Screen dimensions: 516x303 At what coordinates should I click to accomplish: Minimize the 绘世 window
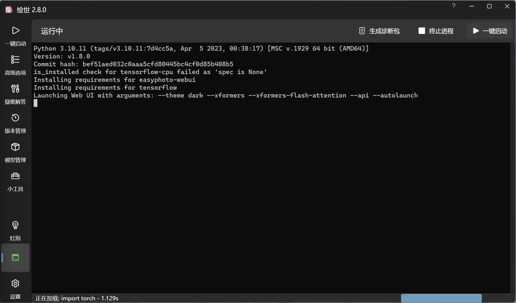(472, 6)
